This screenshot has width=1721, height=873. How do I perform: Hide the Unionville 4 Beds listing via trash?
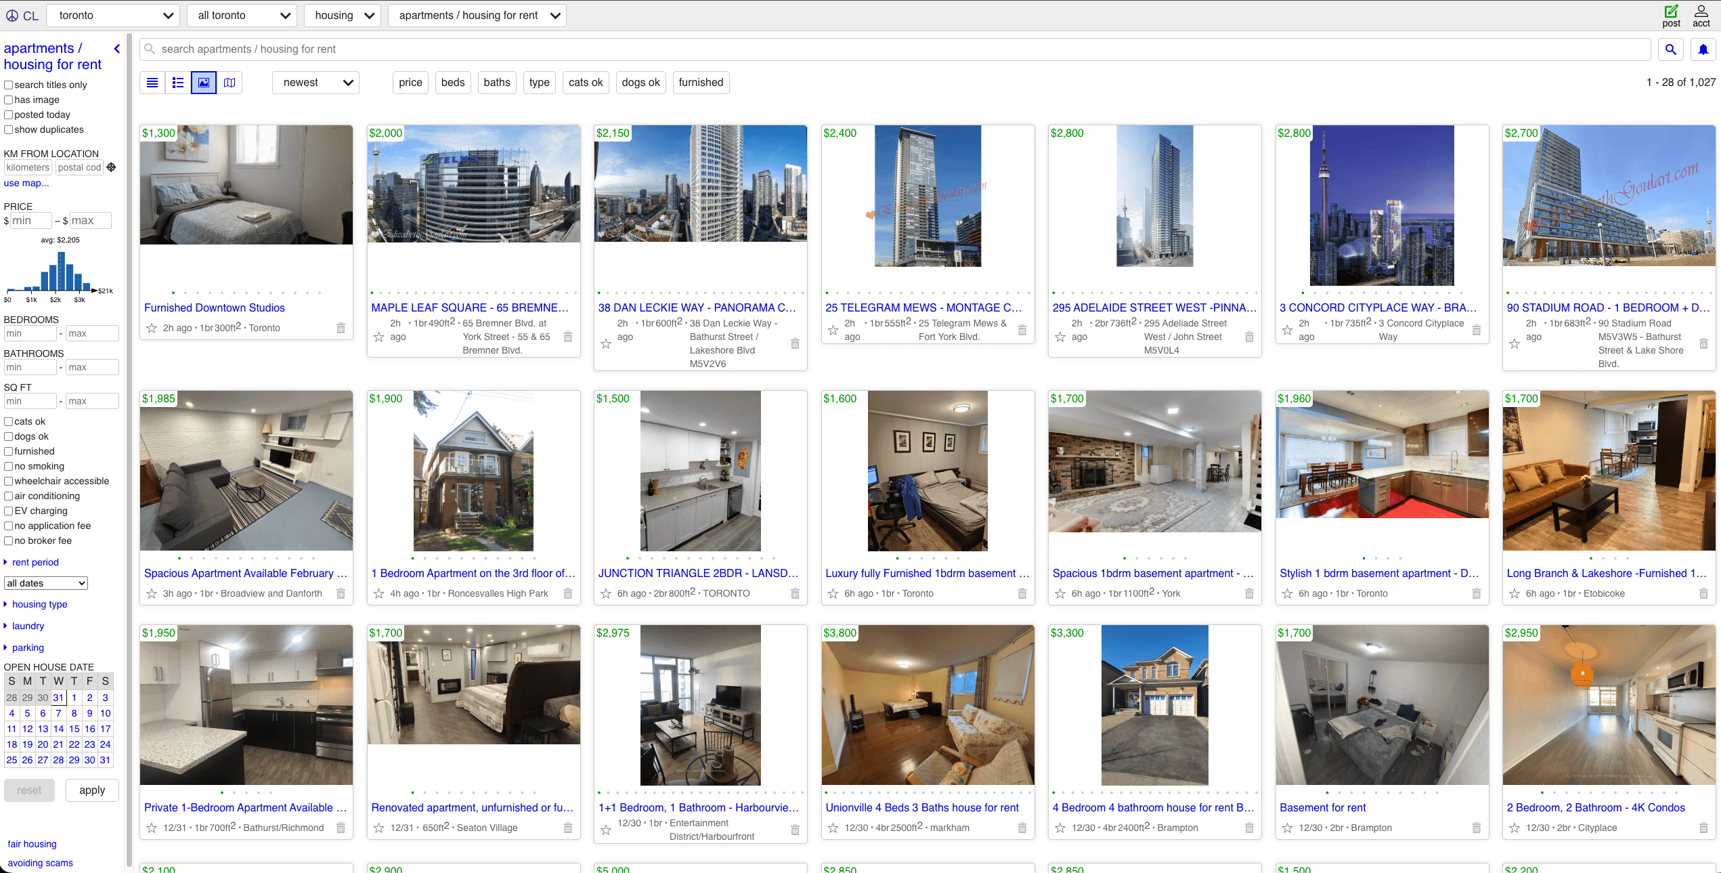tap(1022, 828)
